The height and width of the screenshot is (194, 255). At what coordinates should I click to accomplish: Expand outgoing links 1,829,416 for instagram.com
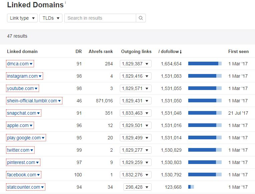tap(136, 76)
